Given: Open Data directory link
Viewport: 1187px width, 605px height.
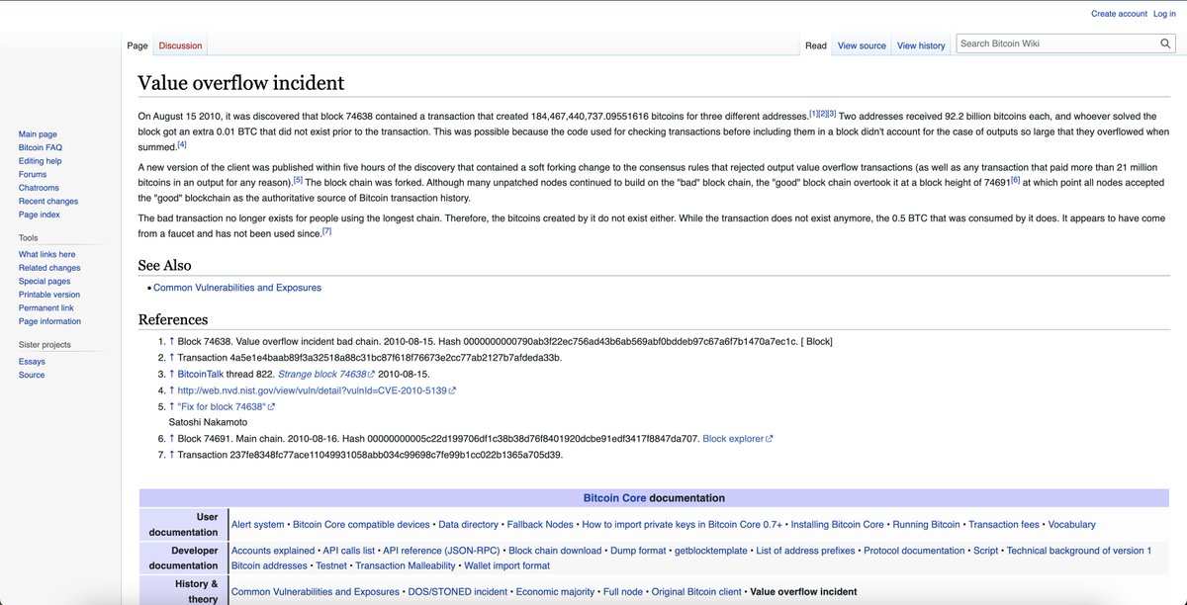Looking at the screenshot, I should click(x=468, y=524).
